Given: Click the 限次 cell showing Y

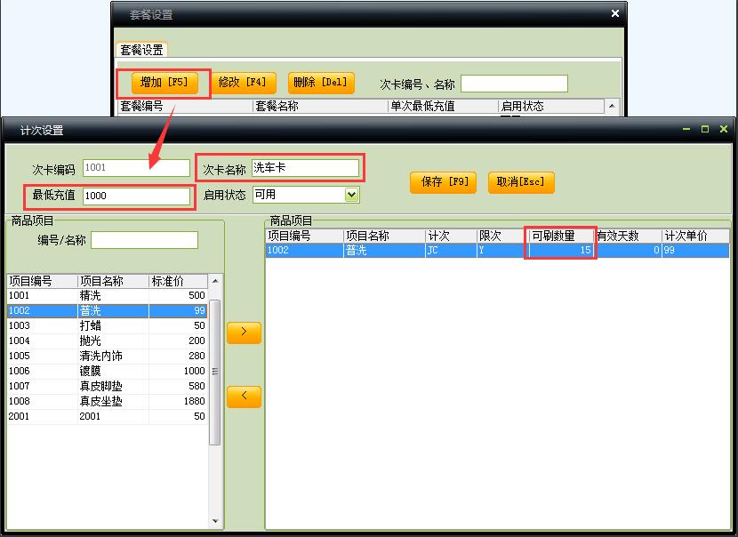Looking at the screenshot, I should (x=502, y=250).
